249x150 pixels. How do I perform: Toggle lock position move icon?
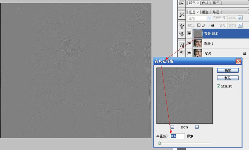click(208, 25)
